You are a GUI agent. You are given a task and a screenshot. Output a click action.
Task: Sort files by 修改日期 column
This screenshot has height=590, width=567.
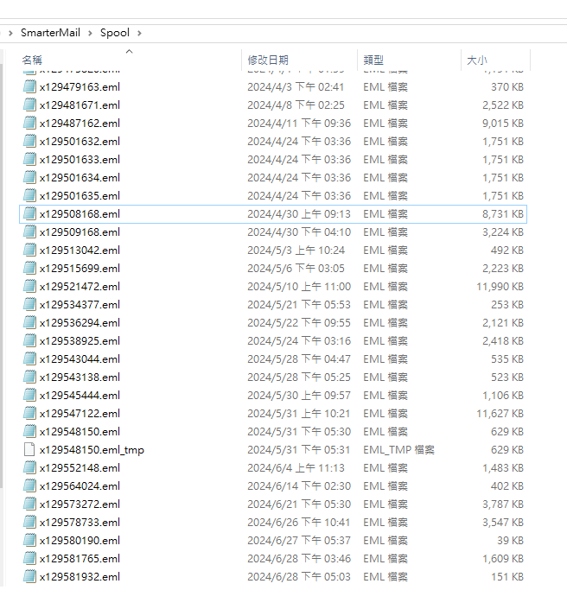[268, 60]
